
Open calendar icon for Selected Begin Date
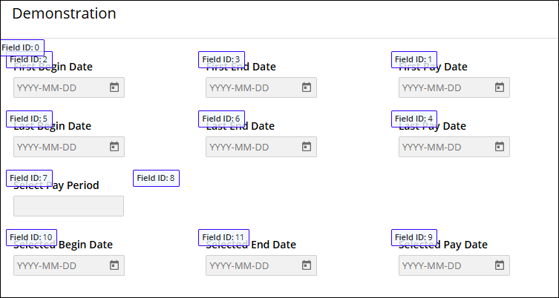click(x=114, y=265)
